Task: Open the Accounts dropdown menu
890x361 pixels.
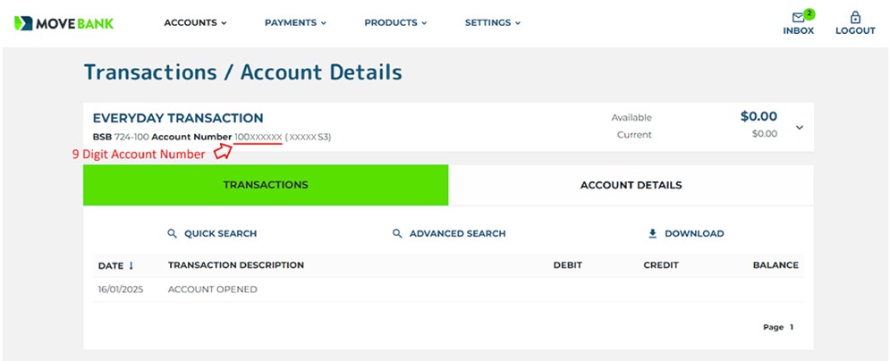Action: 195,22
